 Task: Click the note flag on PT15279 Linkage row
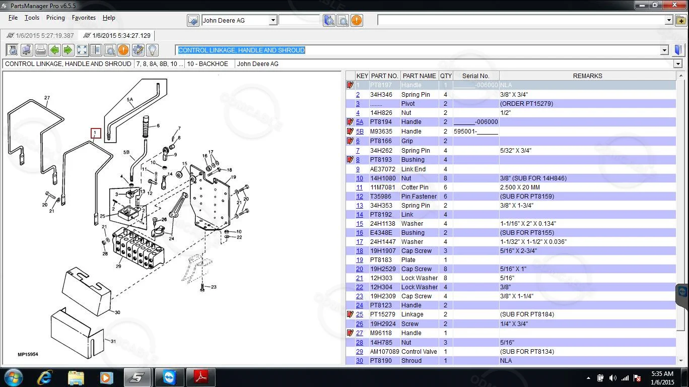tap(350, 314)
